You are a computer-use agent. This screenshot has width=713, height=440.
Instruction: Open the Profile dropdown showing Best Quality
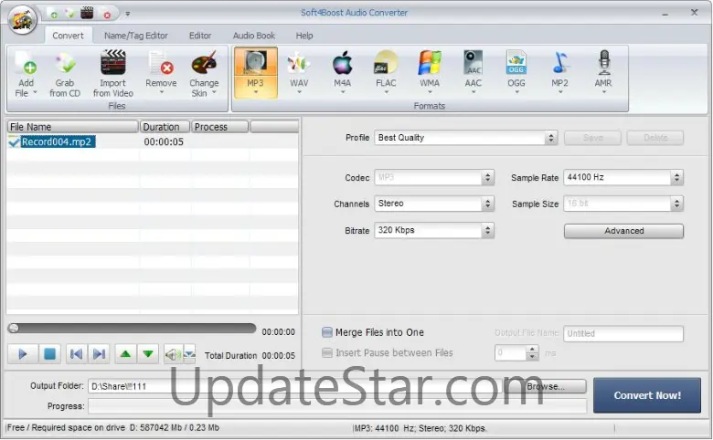[x=465, y=138]
